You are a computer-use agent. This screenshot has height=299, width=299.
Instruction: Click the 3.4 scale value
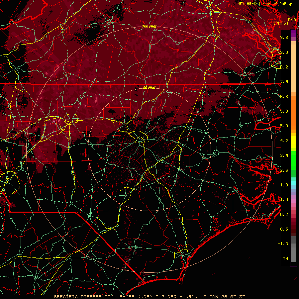(284, 155)
